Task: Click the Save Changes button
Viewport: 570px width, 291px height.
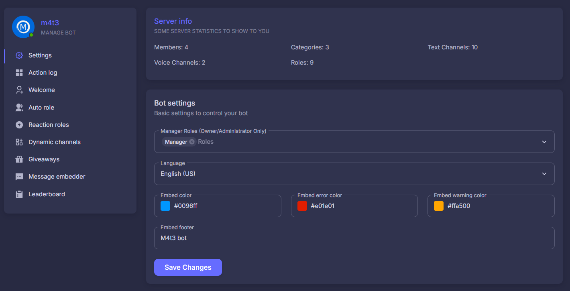Action: [188, 267]
